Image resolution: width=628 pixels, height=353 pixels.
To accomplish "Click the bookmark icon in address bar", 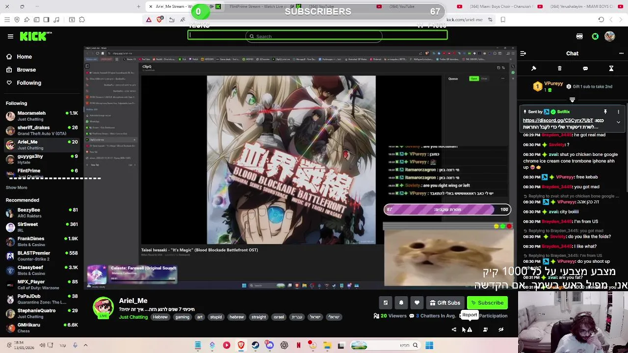I will tap(503, 20).
